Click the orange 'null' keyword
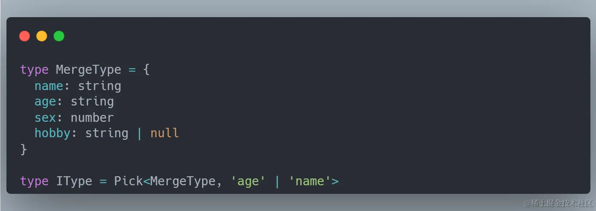The width and height of the screenshot is (596, 211). (165, 133)
